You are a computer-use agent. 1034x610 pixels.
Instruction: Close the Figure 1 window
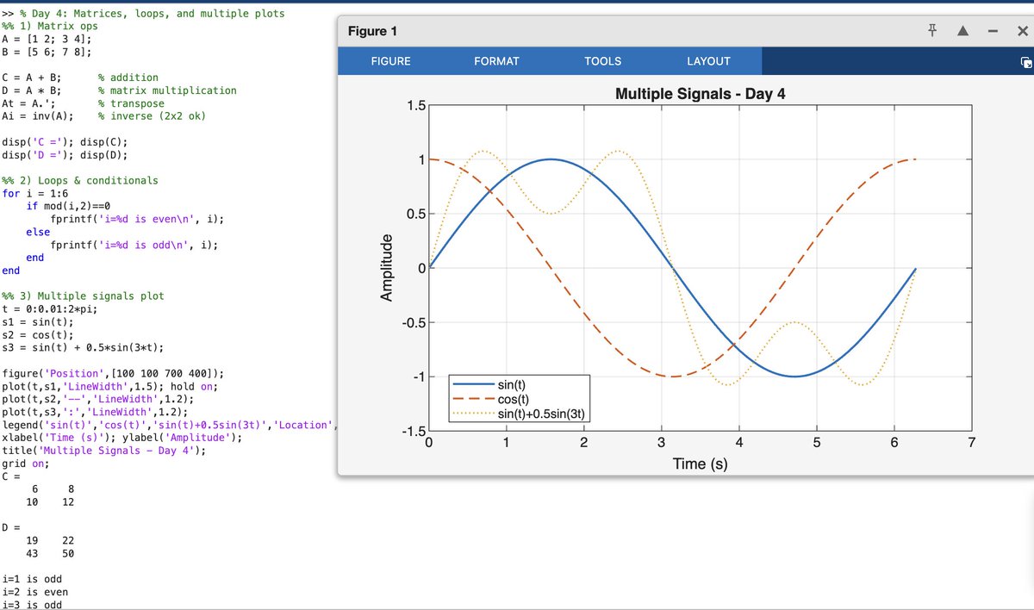tap(1022, 32)
